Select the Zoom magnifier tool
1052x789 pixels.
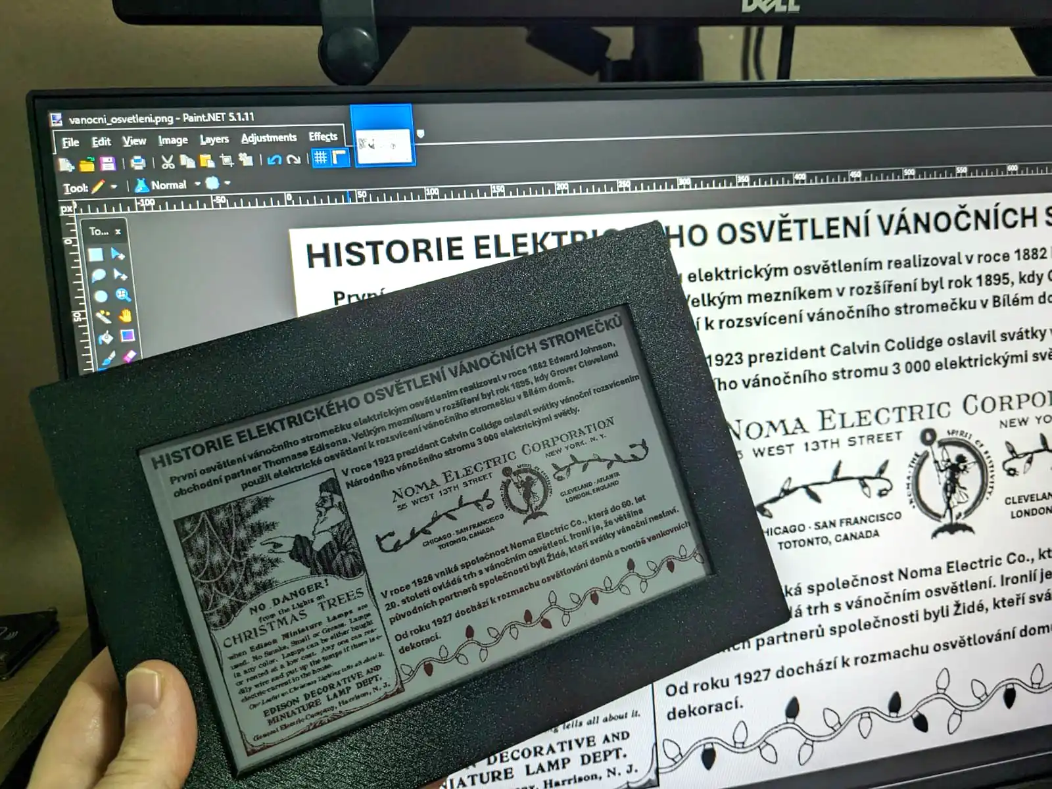pyautogui.click(x=122, y=295)
